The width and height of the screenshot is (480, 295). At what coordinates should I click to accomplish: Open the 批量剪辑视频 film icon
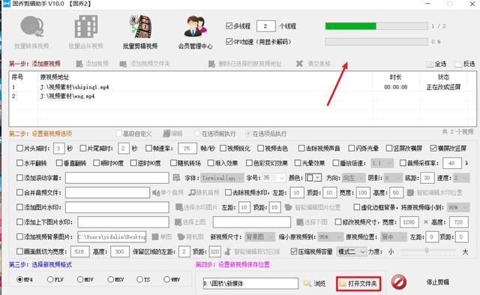pyautogui.click(x=140, y=27)
